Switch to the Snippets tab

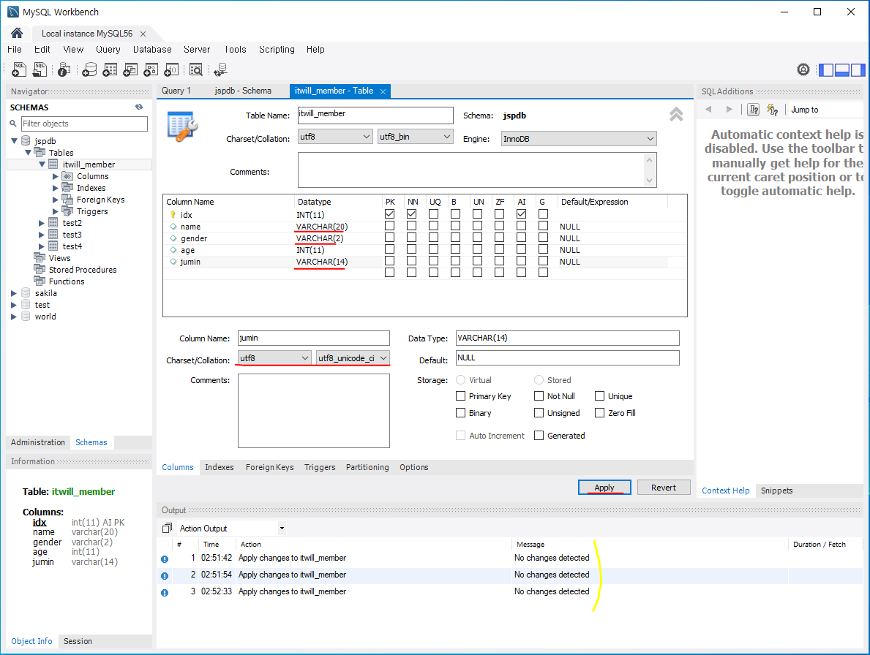(776, 491)
